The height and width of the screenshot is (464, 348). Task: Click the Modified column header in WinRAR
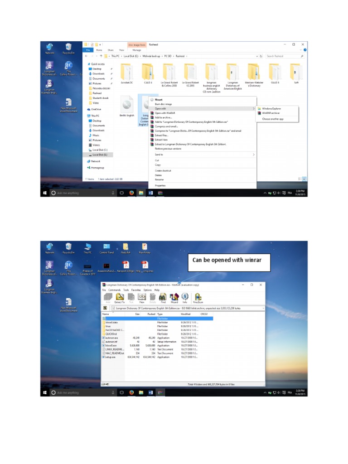(185, 314)
